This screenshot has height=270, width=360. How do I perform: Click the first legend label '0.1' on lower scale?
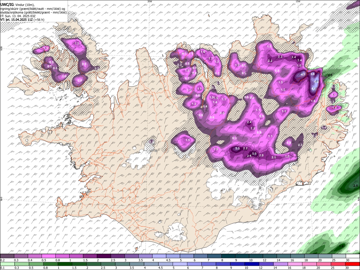click(3, 268)
